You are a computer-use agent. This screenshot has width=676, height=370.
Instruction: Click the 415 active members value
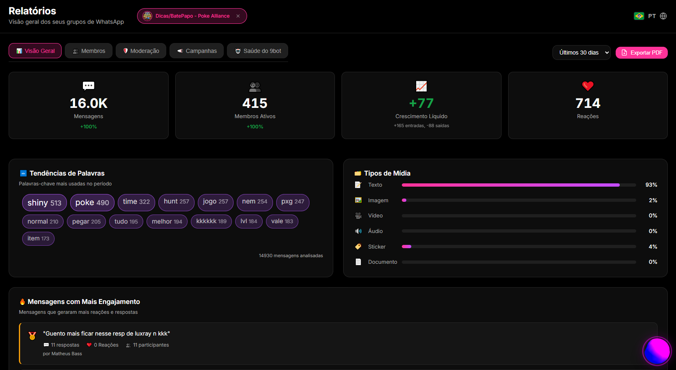click(x=255, y=103)
